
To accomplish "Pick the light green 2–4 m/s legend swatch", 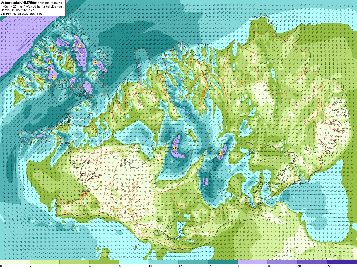I will pyautogui.click(x=45, y=262).
